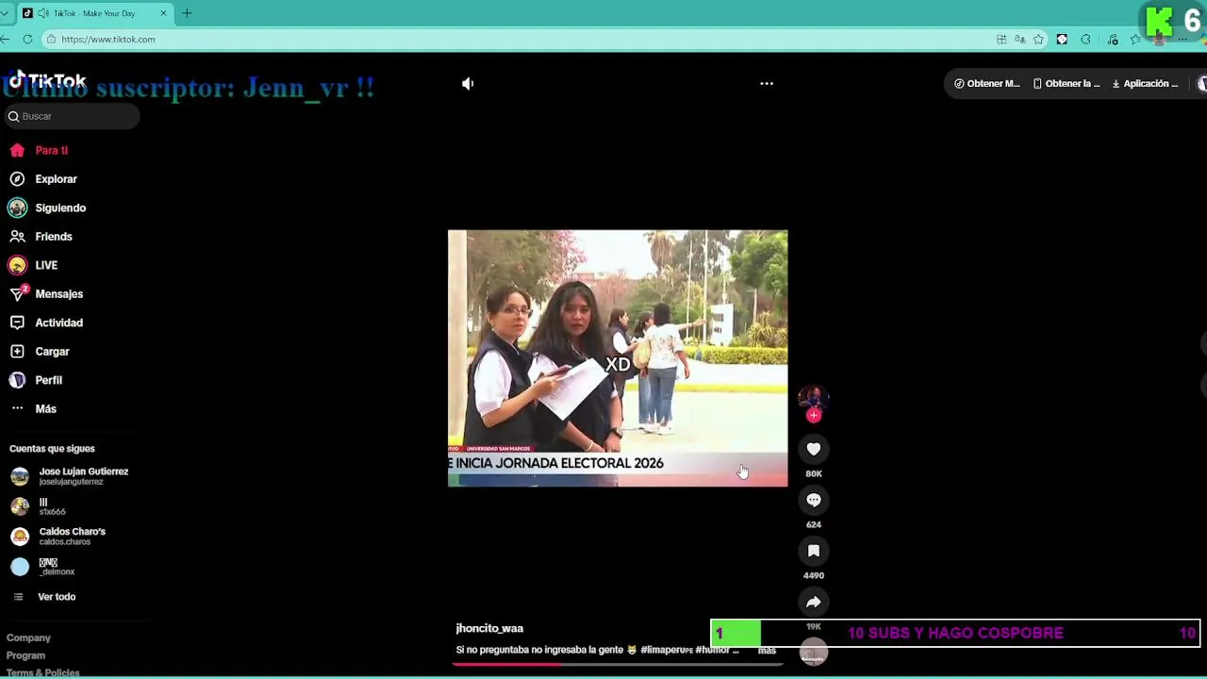Close the TikTok browser tab

coord(163,13)
